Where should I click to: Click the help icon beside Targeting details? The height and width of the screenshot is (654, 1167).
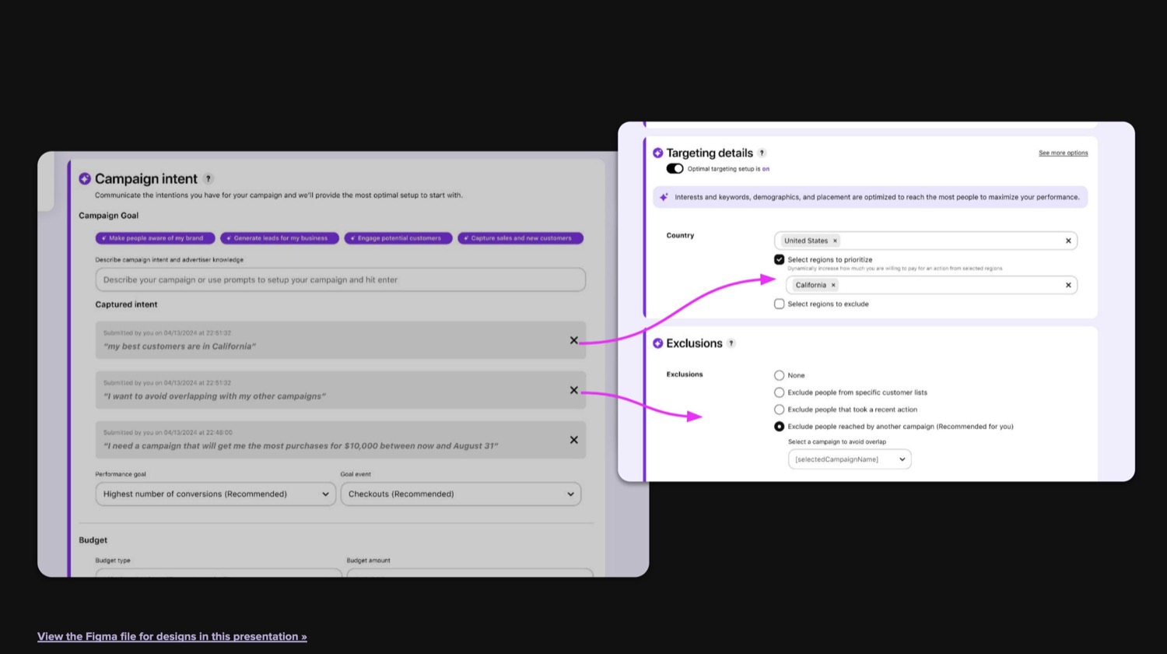pyautogui.click(x=762, y=153)
